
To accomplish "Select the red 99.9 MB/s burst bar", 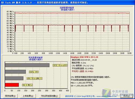I will point(12,85).
